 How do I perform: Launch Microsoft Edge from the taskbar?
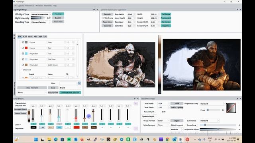coord(56,139)
